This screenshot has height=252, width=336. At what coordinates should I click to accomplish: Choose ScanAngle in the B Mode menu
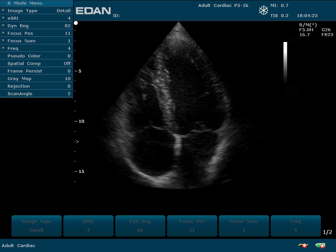point(37,94)
